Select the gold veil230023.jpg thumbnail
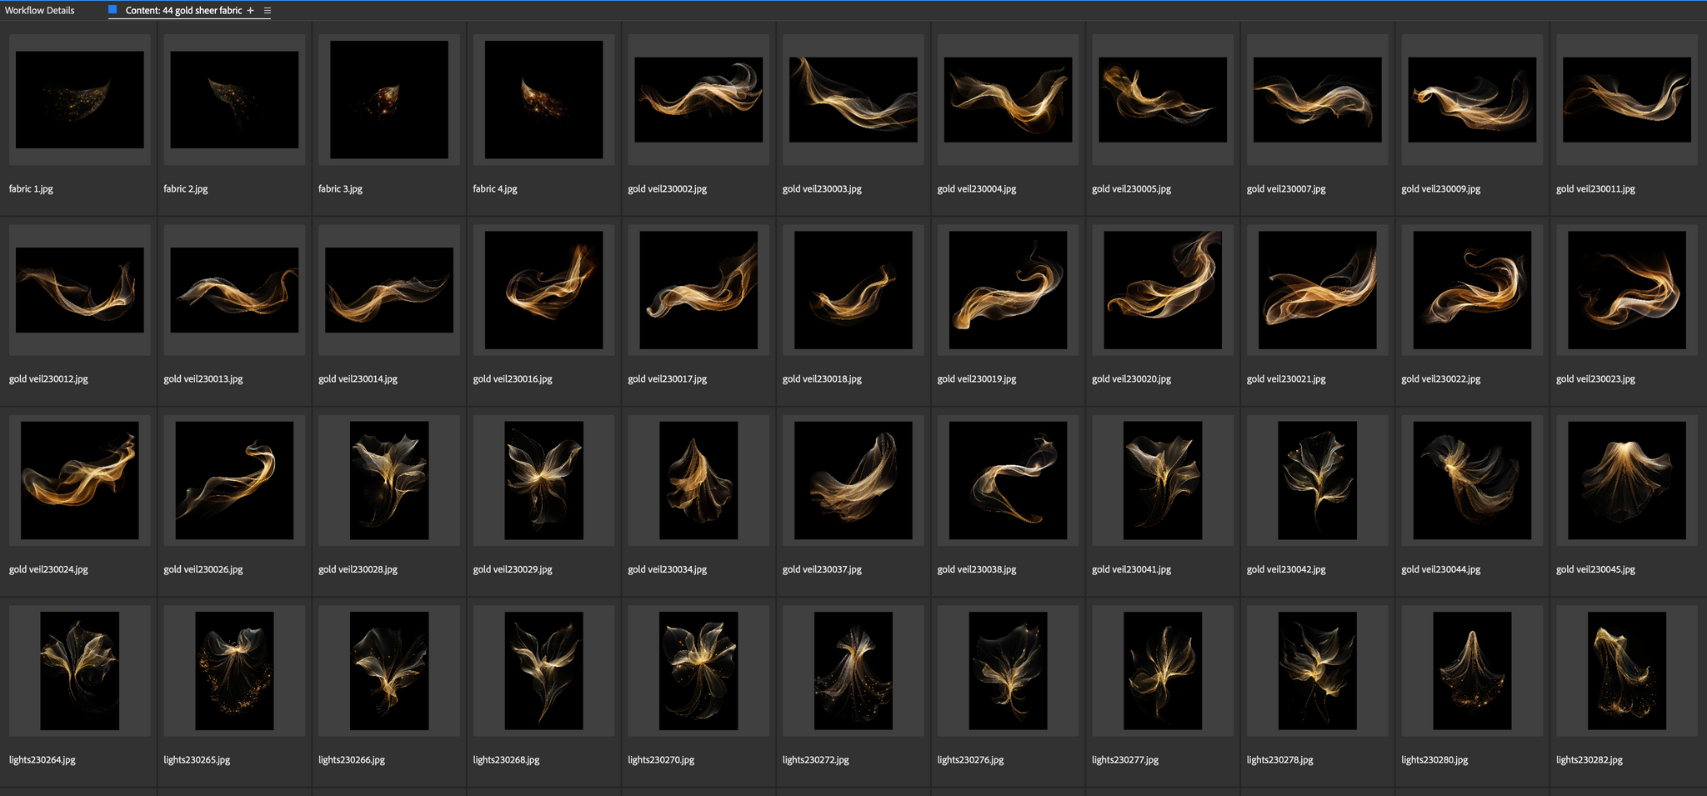This screenshot has width=1707, height=796. [1627, 290]
